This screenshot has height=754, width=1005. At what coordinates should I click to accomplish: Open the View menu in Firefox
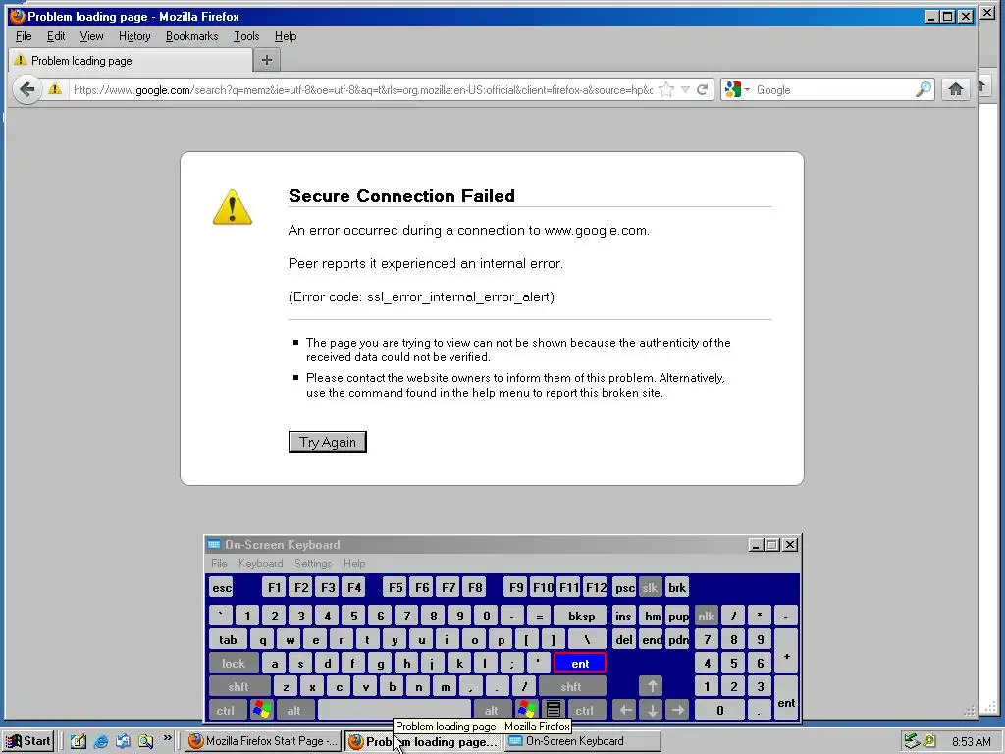click(x=91, y=36)
